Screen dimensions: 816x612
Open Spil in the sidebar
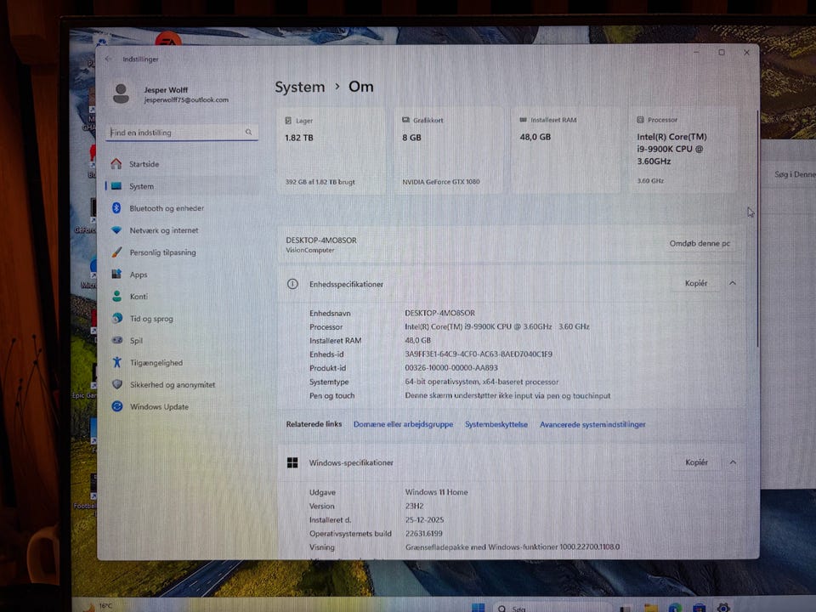point(182,340)
